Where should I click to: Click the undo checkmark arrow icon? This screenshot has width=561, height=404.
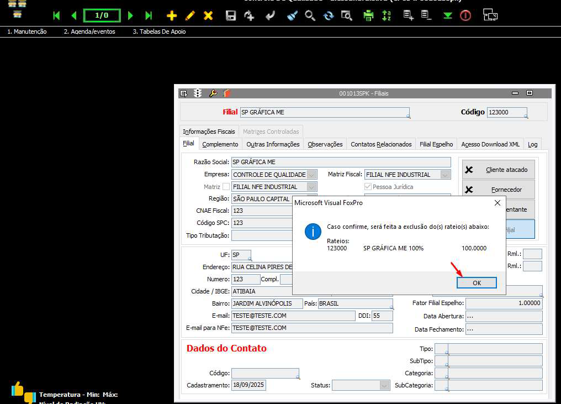(x=271, y=15)
